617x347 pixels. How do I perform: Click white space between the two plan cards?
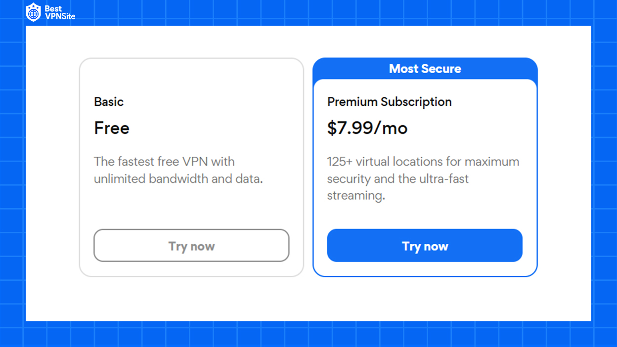coord(308,167)
